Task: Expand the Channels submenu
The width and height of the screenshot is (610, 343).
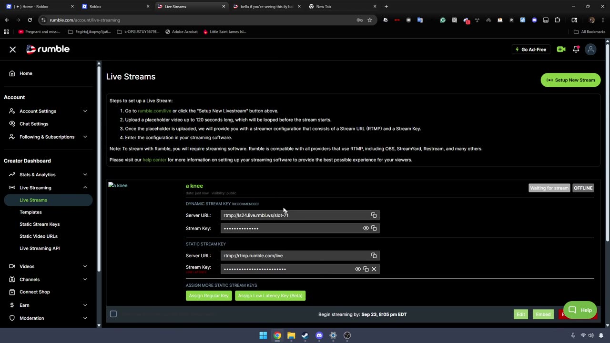Action: click(x=85, y=280)
